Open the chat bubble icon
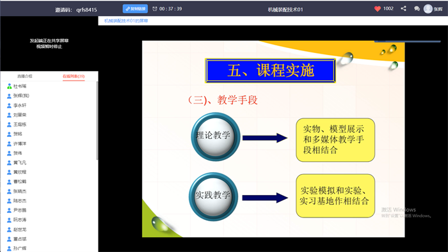 click(417, 9)
